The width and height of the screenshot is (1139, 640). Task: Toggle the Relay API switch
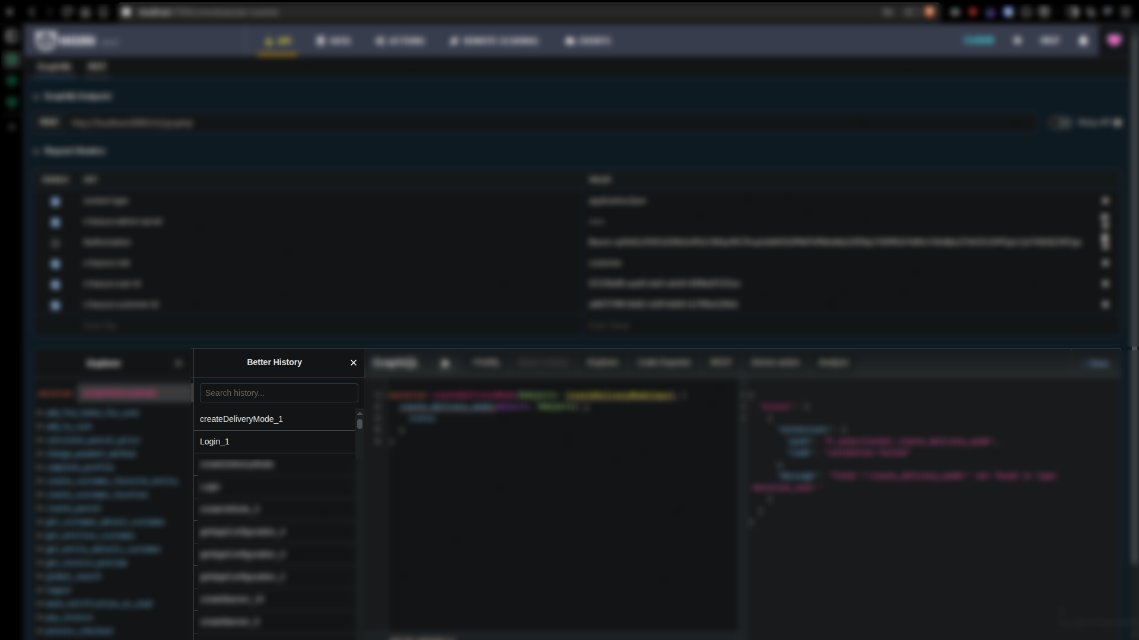[x=1061, y=123]
